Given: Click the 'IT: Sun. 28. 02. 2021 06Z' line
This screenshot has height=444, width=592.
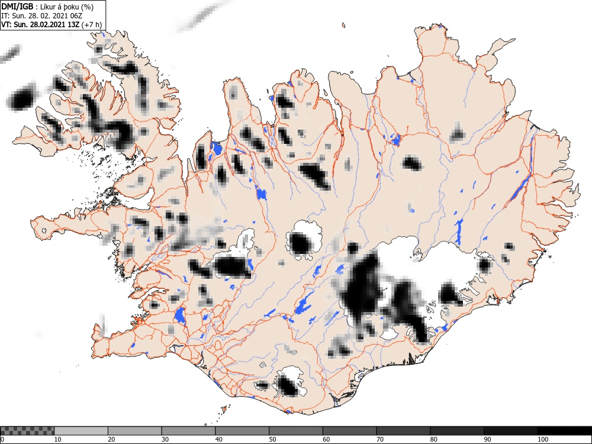Looking at the screenshot, I should [x=41, y=16].
